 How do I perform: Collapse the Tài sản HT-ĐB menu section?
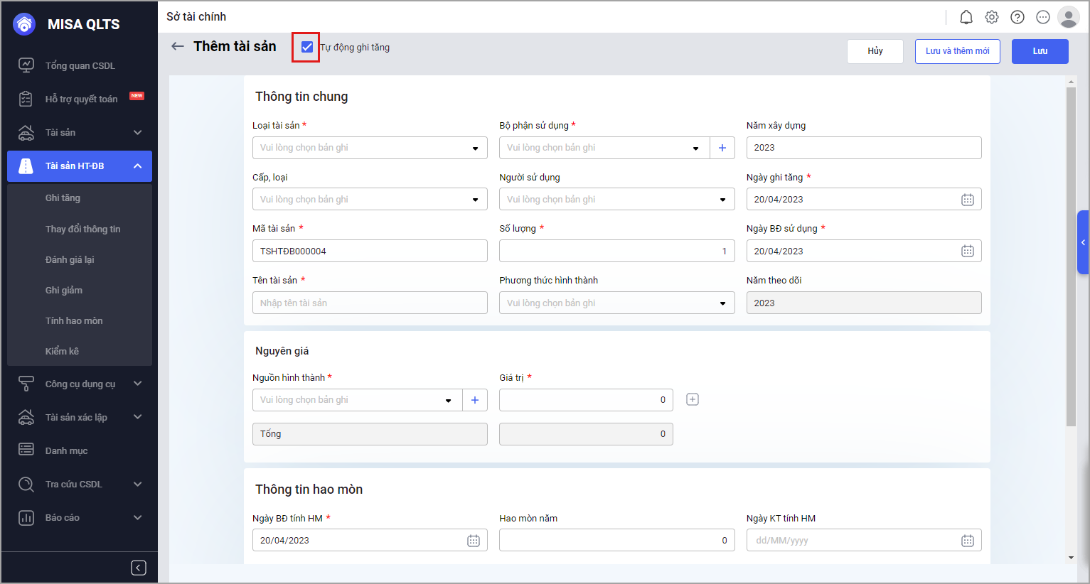coord(137,166)
